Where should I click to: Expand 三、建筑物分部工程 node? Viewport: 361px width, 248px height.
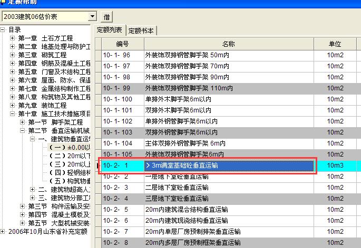33,198
